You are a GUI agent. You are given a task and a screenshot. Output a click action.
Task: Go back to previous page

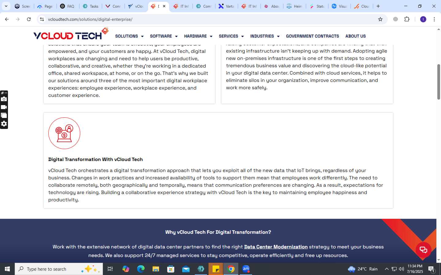[x=7, y=19]
